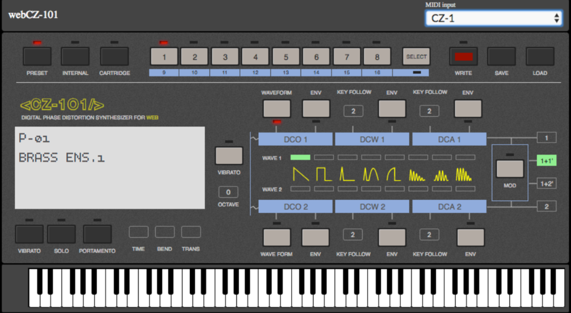
Task: Toggle WAVE 1 first slot (green)
Action: point(301,158)
